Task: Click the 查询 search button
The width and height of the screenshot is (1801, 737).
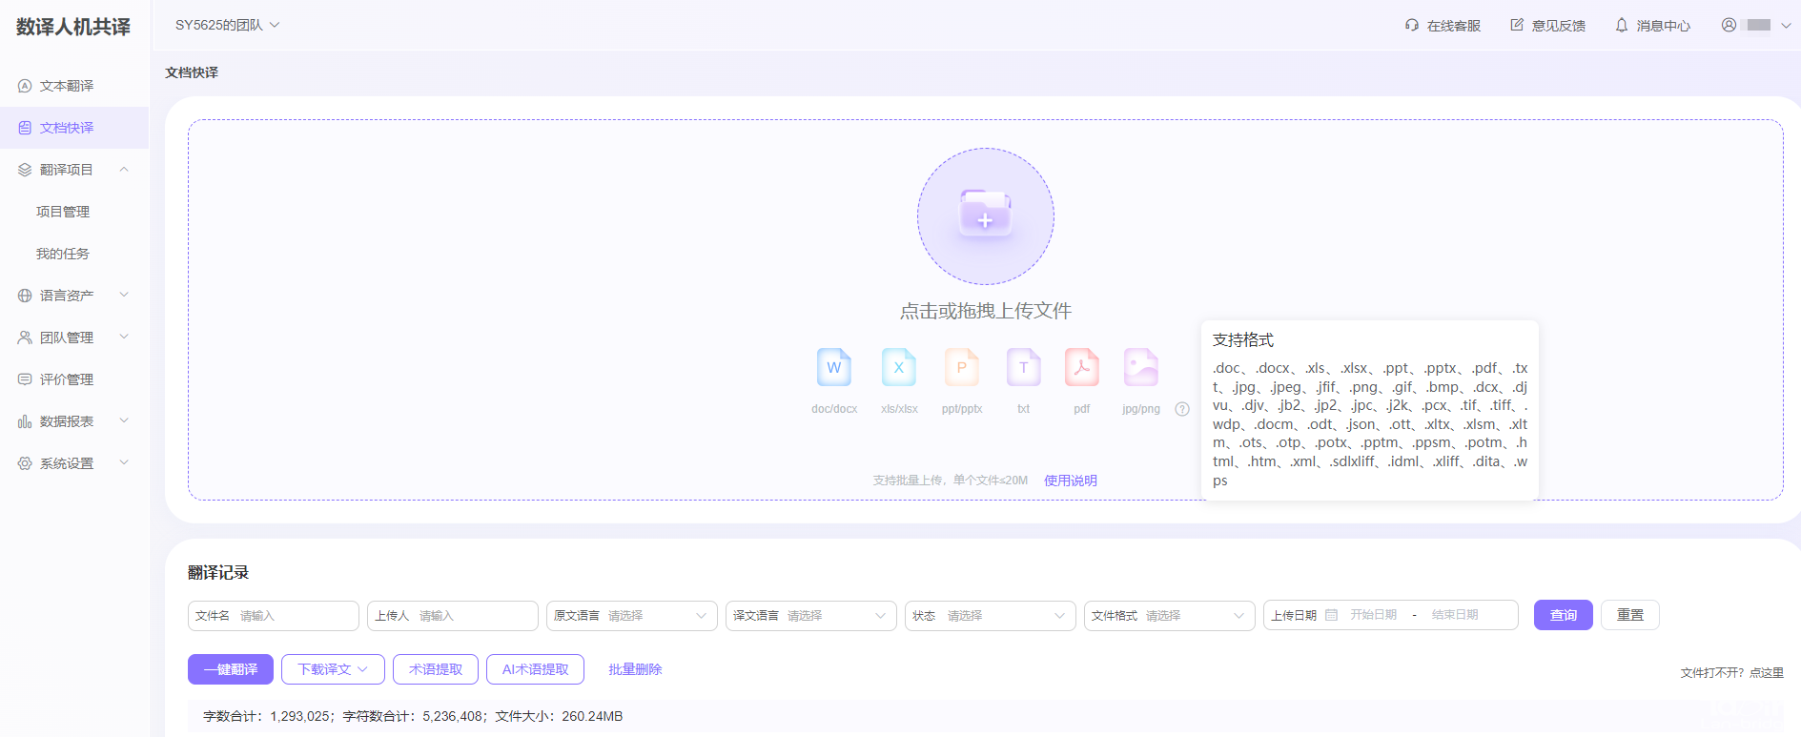Action: [1563, 615]
